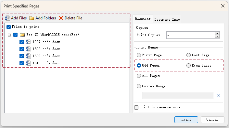Uncheck the Feb folder checkbox

coord(15,35)
